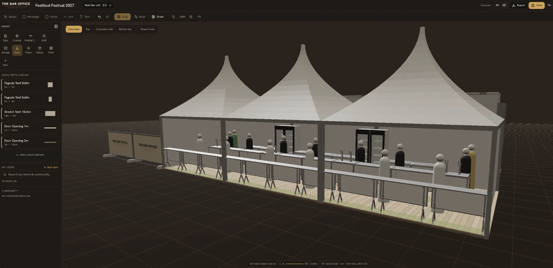The height and width of the screenshot is (268, 553).
Task: Switch to 2D mode
Action: pyautogui.click(x=497, y=5)
